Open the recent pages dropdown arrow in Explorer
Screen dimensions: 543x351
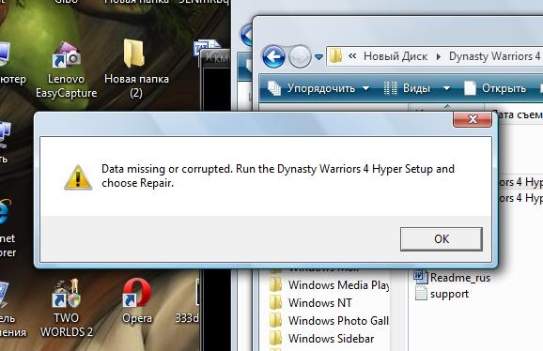coord(318,57)
